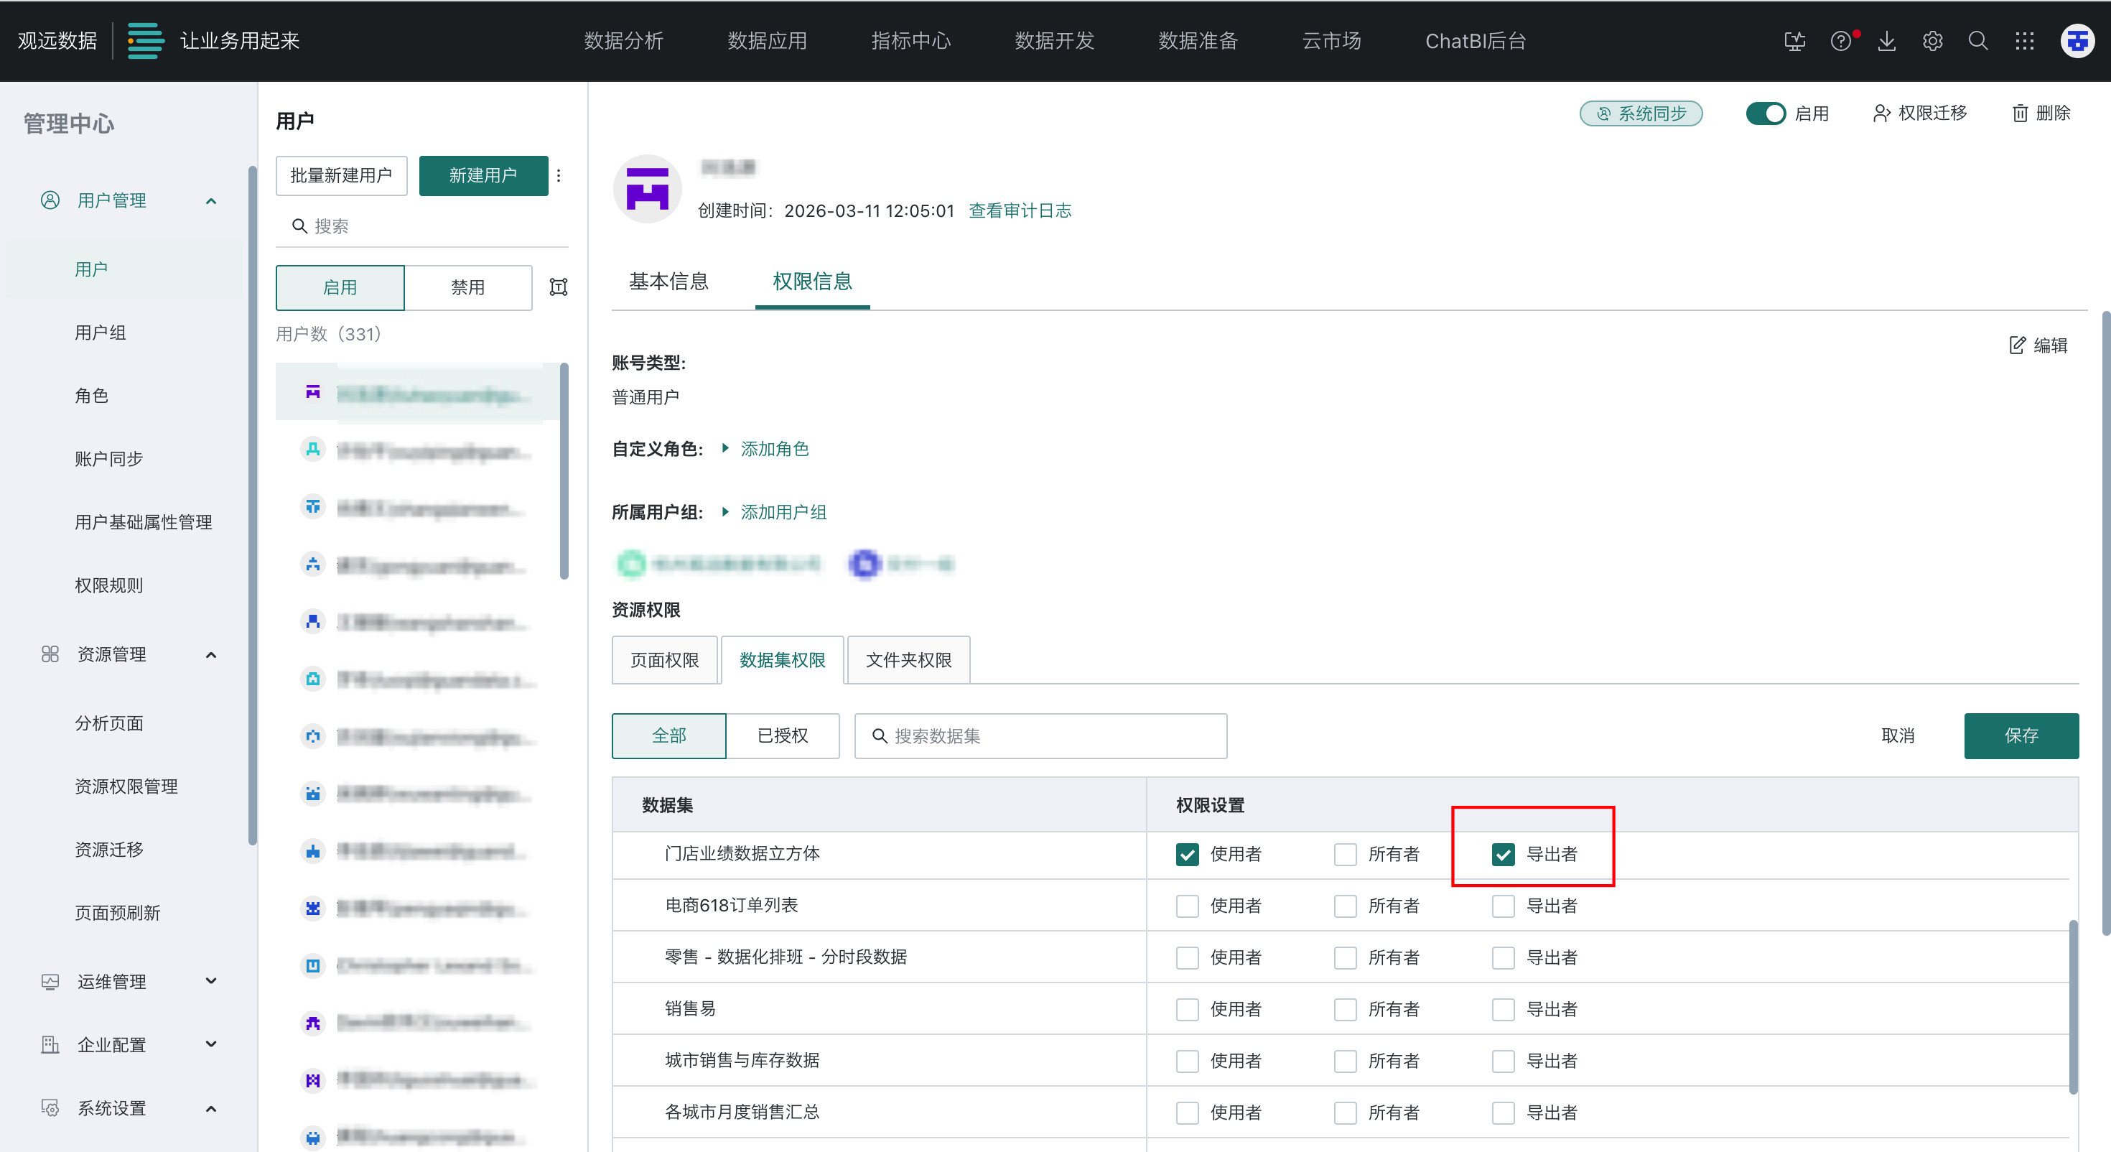Viewport: 2111px width, 1152px height.
Task: Click the pencil edit icon labeled 编辑
Action: pos(2018,345)
